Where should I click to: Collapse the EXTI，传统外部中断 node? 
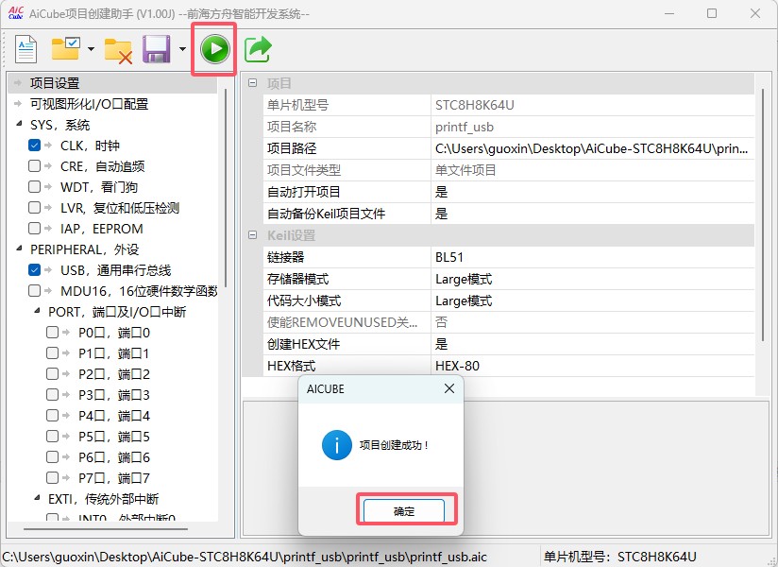click(37, 497)
